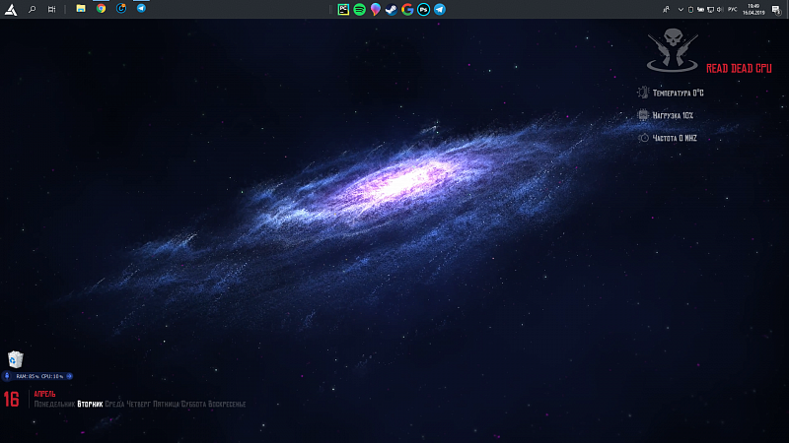Launch Photoshop from the center dock
The width and height of the screenshot is (789, 443).
[x=423, y=9]
